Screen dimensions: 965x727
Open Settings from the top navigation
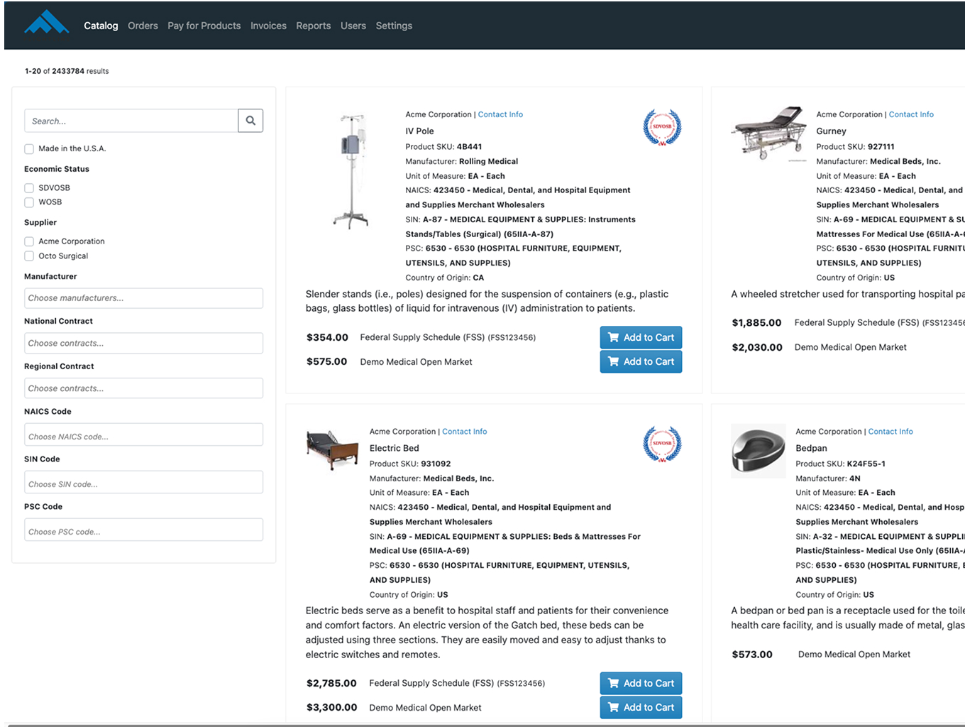pos(394,26)
